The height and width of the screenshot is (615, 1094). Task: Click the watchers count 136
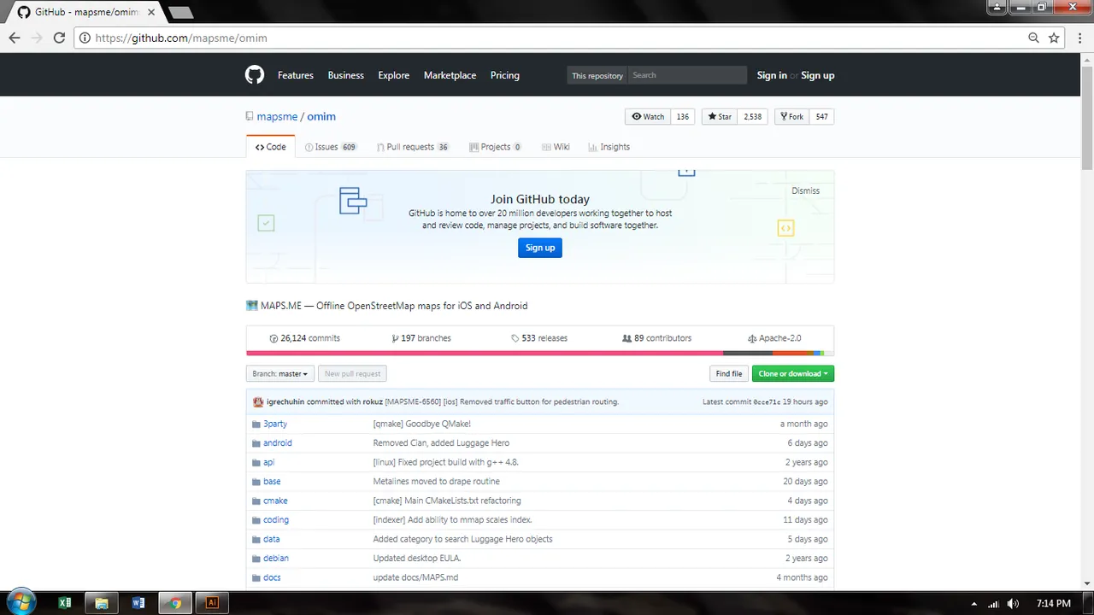point(683,117)
